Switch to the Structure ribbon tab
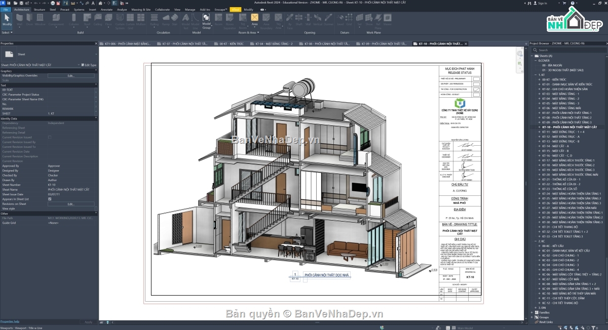This screenshot has width=608, height=330. (x=39, y=9)
